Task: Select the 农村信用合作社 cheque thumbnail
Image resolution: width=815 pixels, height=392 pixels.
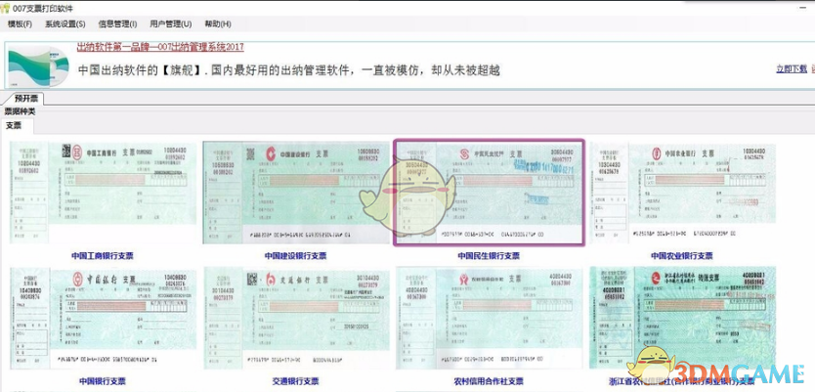Action: click(490, 319)
